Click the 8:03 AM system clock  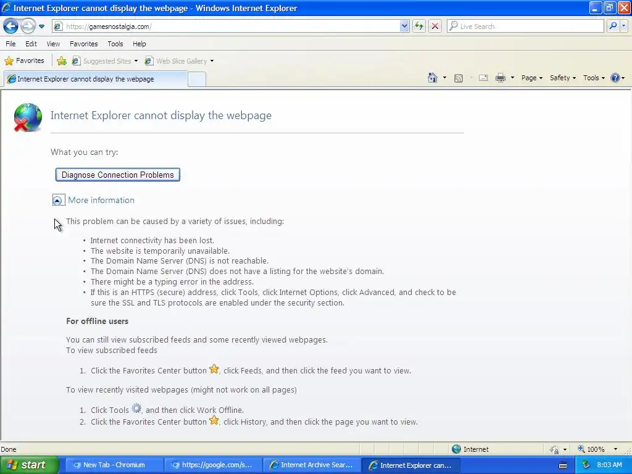[x=609, y=465]
